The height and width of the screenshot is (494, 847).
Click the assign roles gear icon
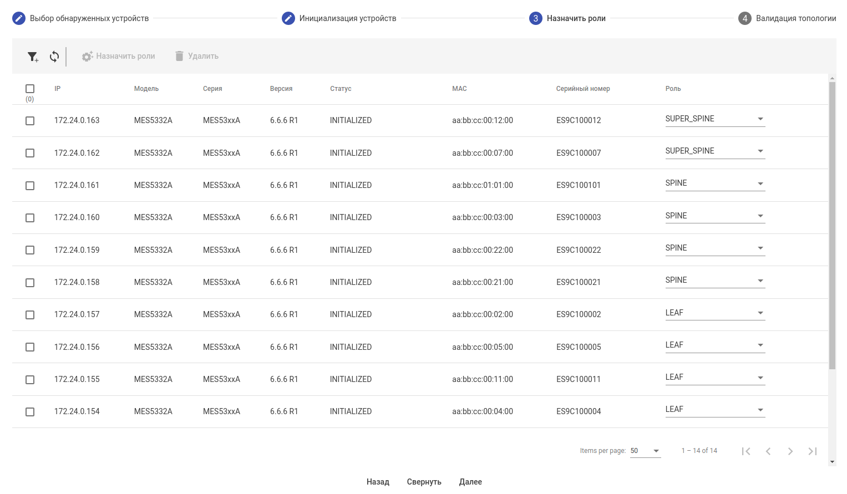(87, 57)
